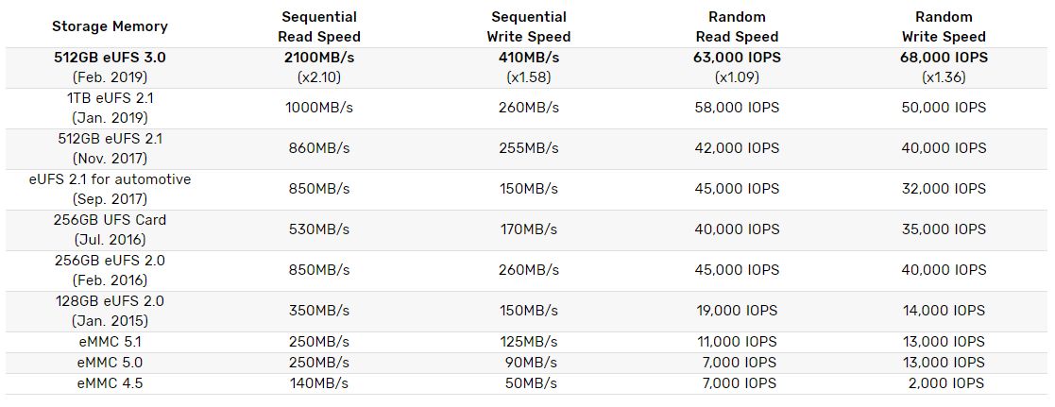Click the Random Read Speed header
Screen dimensions: 1055x407
737,26
